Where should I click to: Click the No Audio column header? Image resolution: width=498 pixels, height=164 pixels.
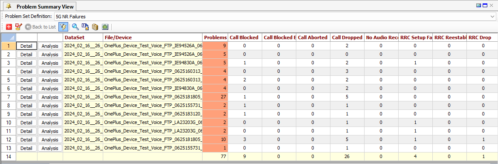pyautogui.click(x=382, y=37)
